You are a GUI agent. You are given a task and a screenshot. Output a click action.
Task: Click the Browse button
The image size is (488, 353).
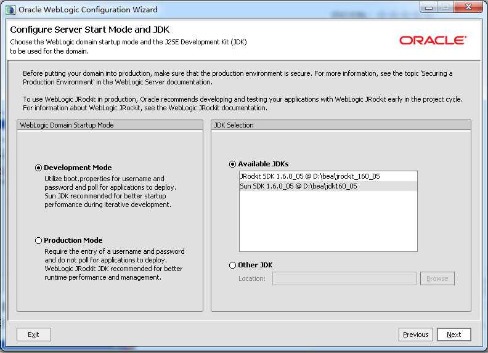[437, 278]
